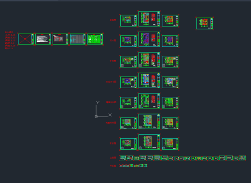Screen dimensions: 251x183
Task: Select the solid green legend sheet
Action: coord(95,39)
